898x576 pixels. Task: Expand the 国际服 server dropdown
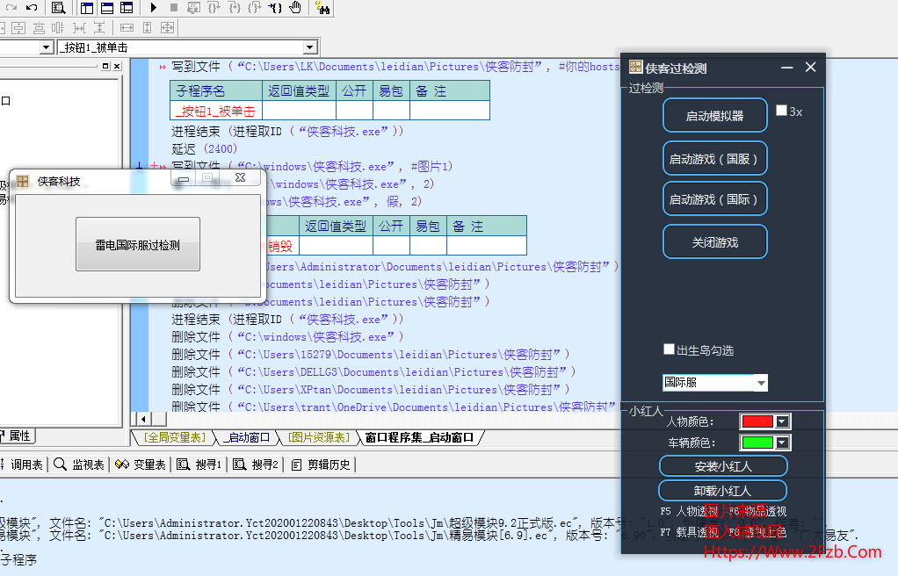(x=761, y=383)
